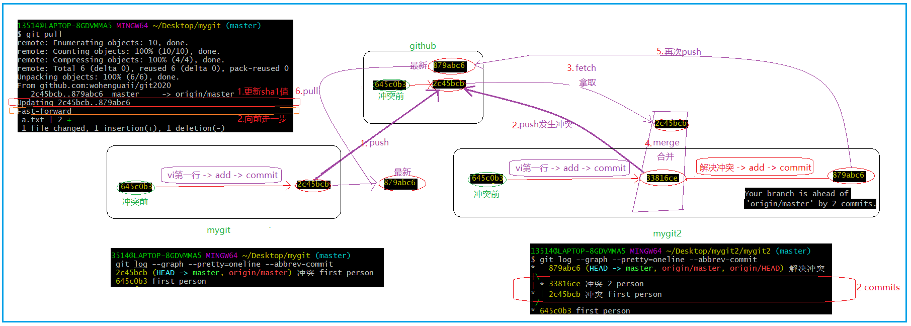Click the green 'github' title label

pyautogui.click(x=423, y=46)
